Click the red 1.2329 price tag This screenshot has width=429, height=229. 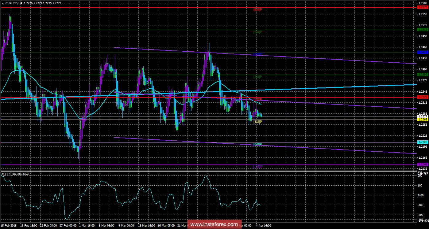click(x=423, y=97)
